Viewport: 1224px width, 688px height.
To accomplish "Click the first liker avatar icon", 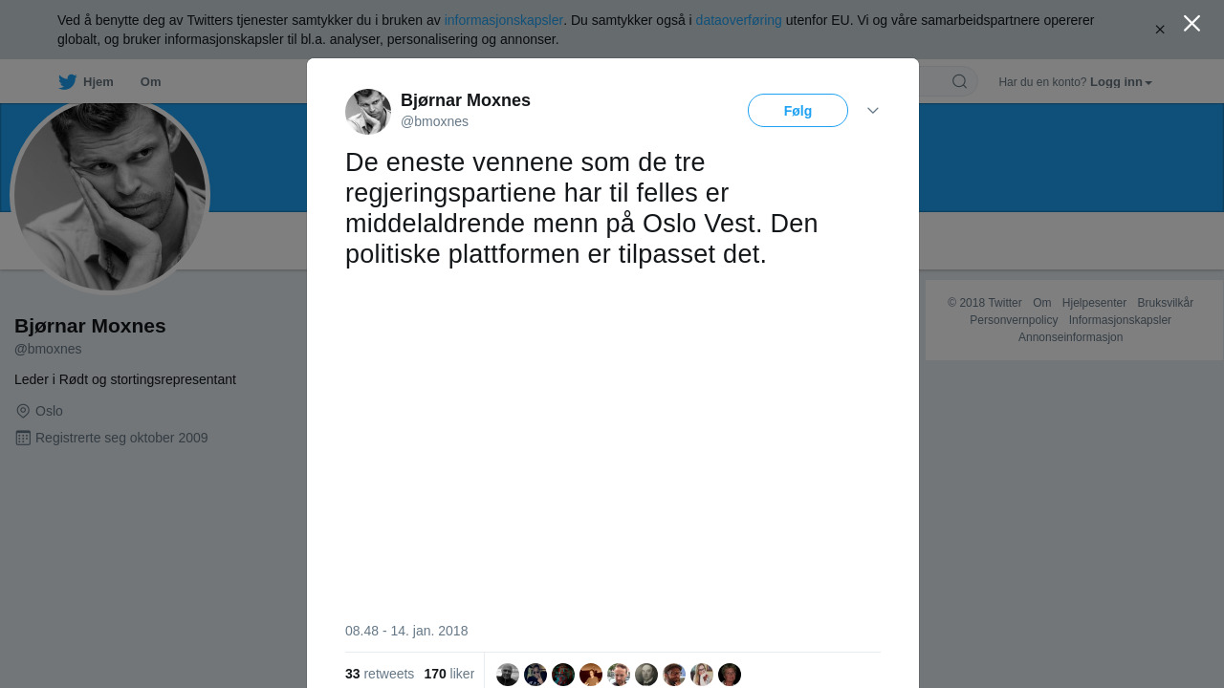I will click(508, 675).
